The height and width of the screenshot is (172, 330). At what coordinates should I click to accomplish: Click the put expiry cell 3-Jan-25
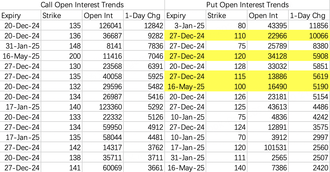click(x=185, y=25)
